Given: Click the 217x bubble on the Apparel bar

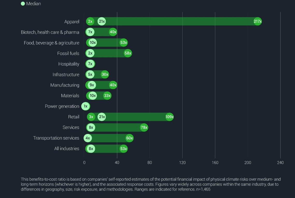Looking at the screenshot, I should click(257, 21).
